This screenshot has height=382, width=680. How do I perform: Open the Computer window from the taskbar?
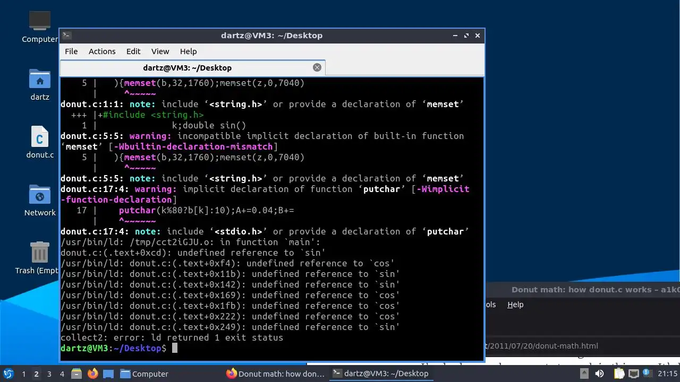point(144,374)
